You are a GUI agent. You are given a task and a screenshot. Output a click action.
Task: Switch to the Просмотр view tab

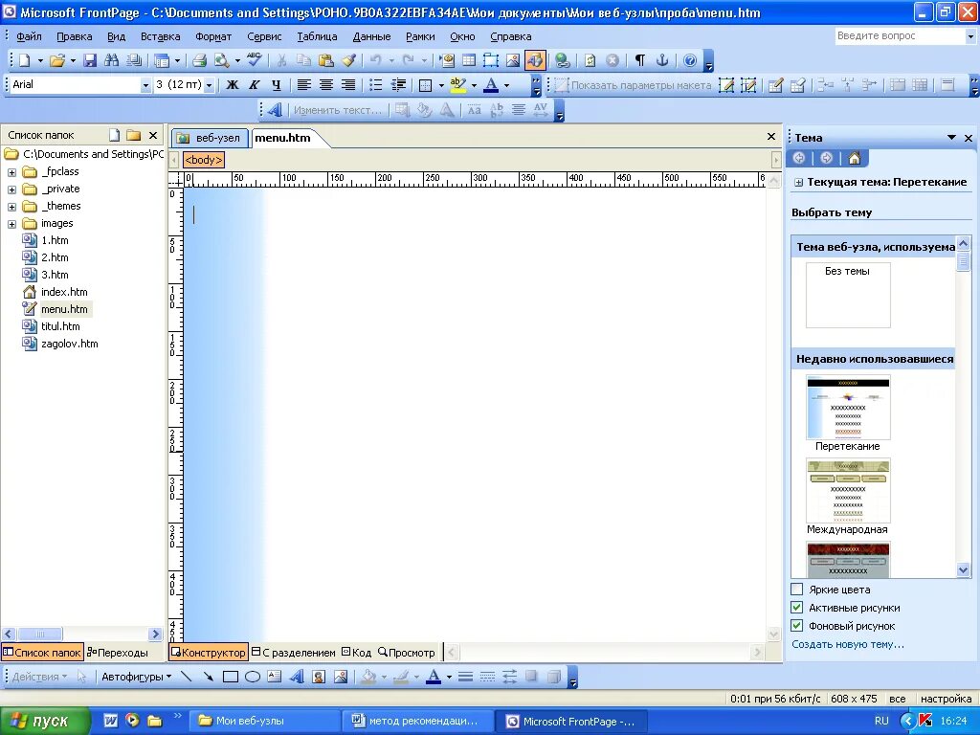pos(407,653)
